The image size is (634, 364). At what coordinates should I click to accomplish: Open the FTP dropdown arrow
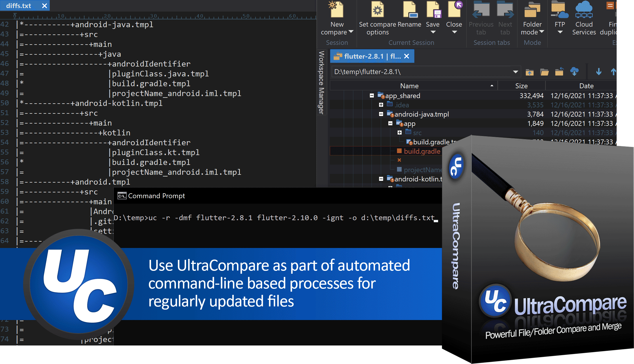tap(560, 32)
